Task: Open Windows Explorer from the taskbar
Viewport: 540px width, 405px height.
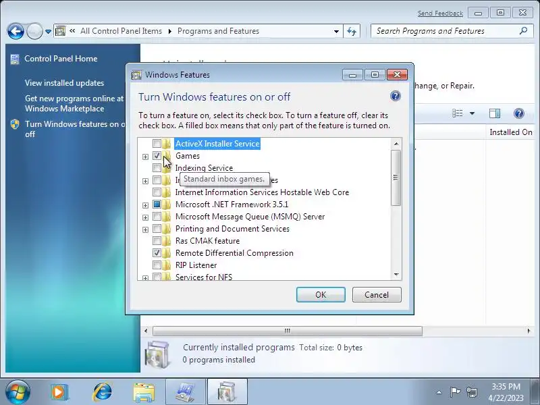Action: pyautogui.click(x=144, y=392)
